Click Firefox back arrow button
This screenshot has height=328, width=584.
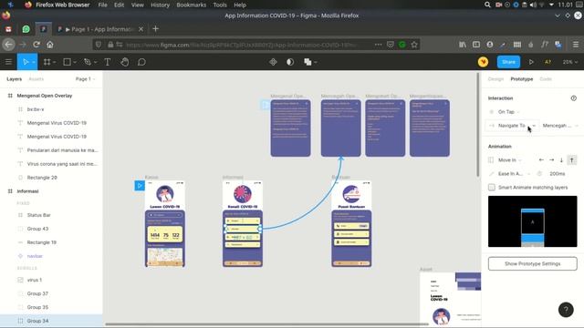8,45
